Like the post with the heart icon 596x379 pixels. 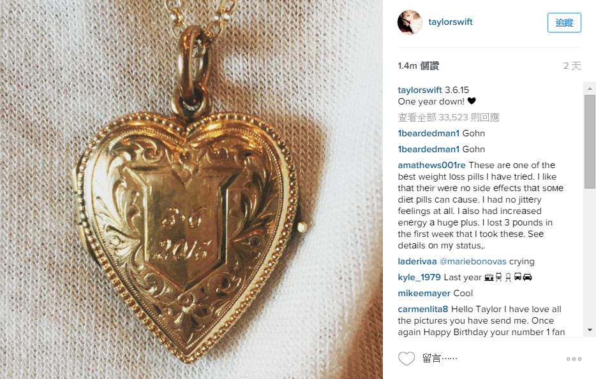coord(406,359)
